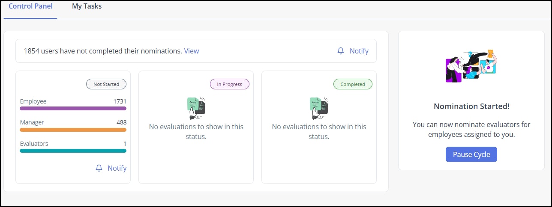Click the empty documents icon in In Progress card
Viewport: 552px width, 207px height.
tap(196, 108)
